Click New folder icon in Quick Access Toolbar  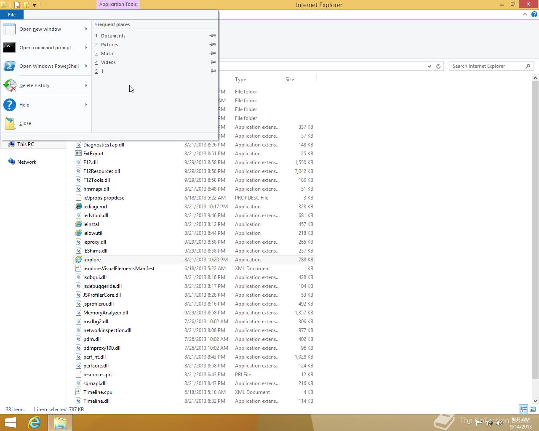(x=26, y=5)
